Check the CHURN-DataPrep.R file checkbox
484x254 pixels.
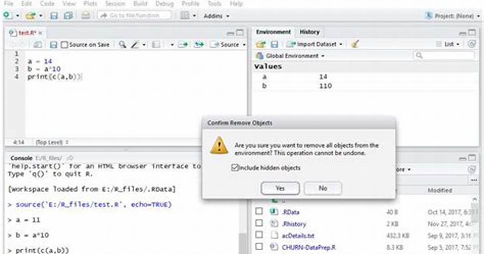point(259,247)
